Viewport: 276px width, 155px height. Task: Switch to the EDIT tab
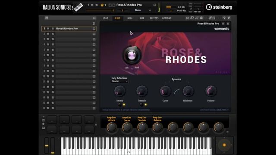coord(118,18)
